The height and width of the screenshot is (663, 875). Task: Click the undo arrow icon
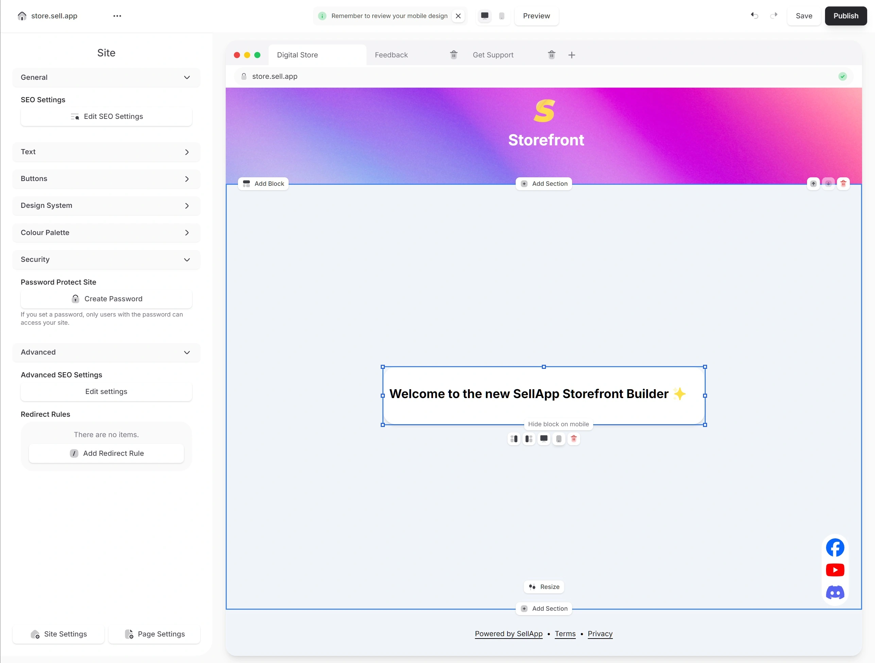(x=754, y=16)
